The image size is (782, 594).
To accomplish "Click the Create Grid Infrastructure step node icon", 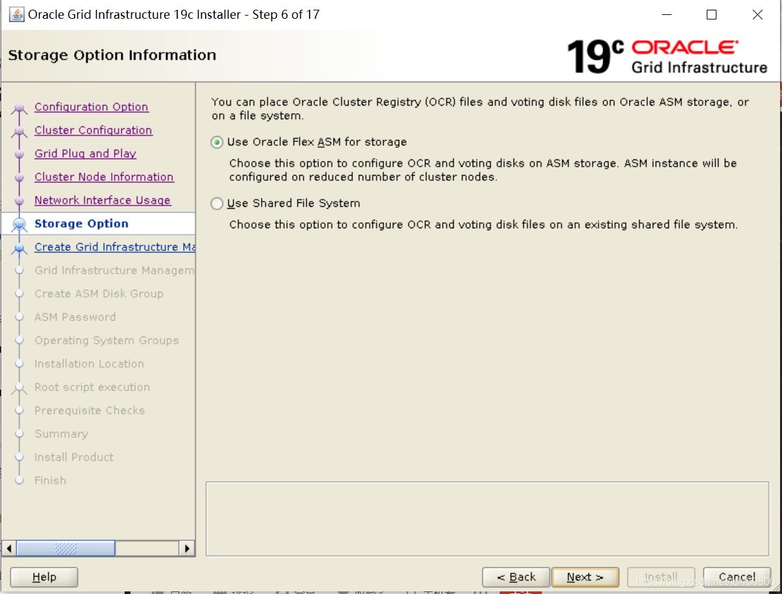I will (x=20, y=248).
